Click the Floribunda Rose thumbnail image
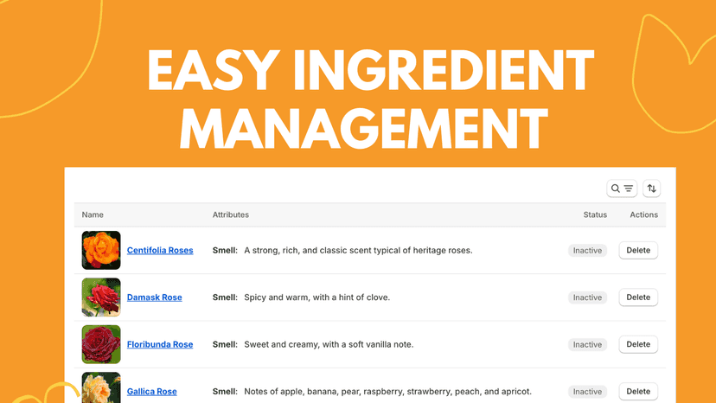This screenshot has height=403, width=716. [x=101, y=344]
